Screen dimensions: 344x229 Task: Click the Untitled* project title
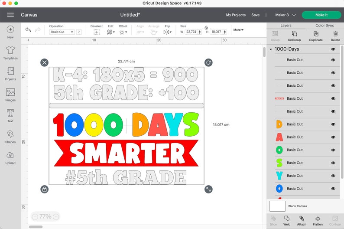point(130,15)
